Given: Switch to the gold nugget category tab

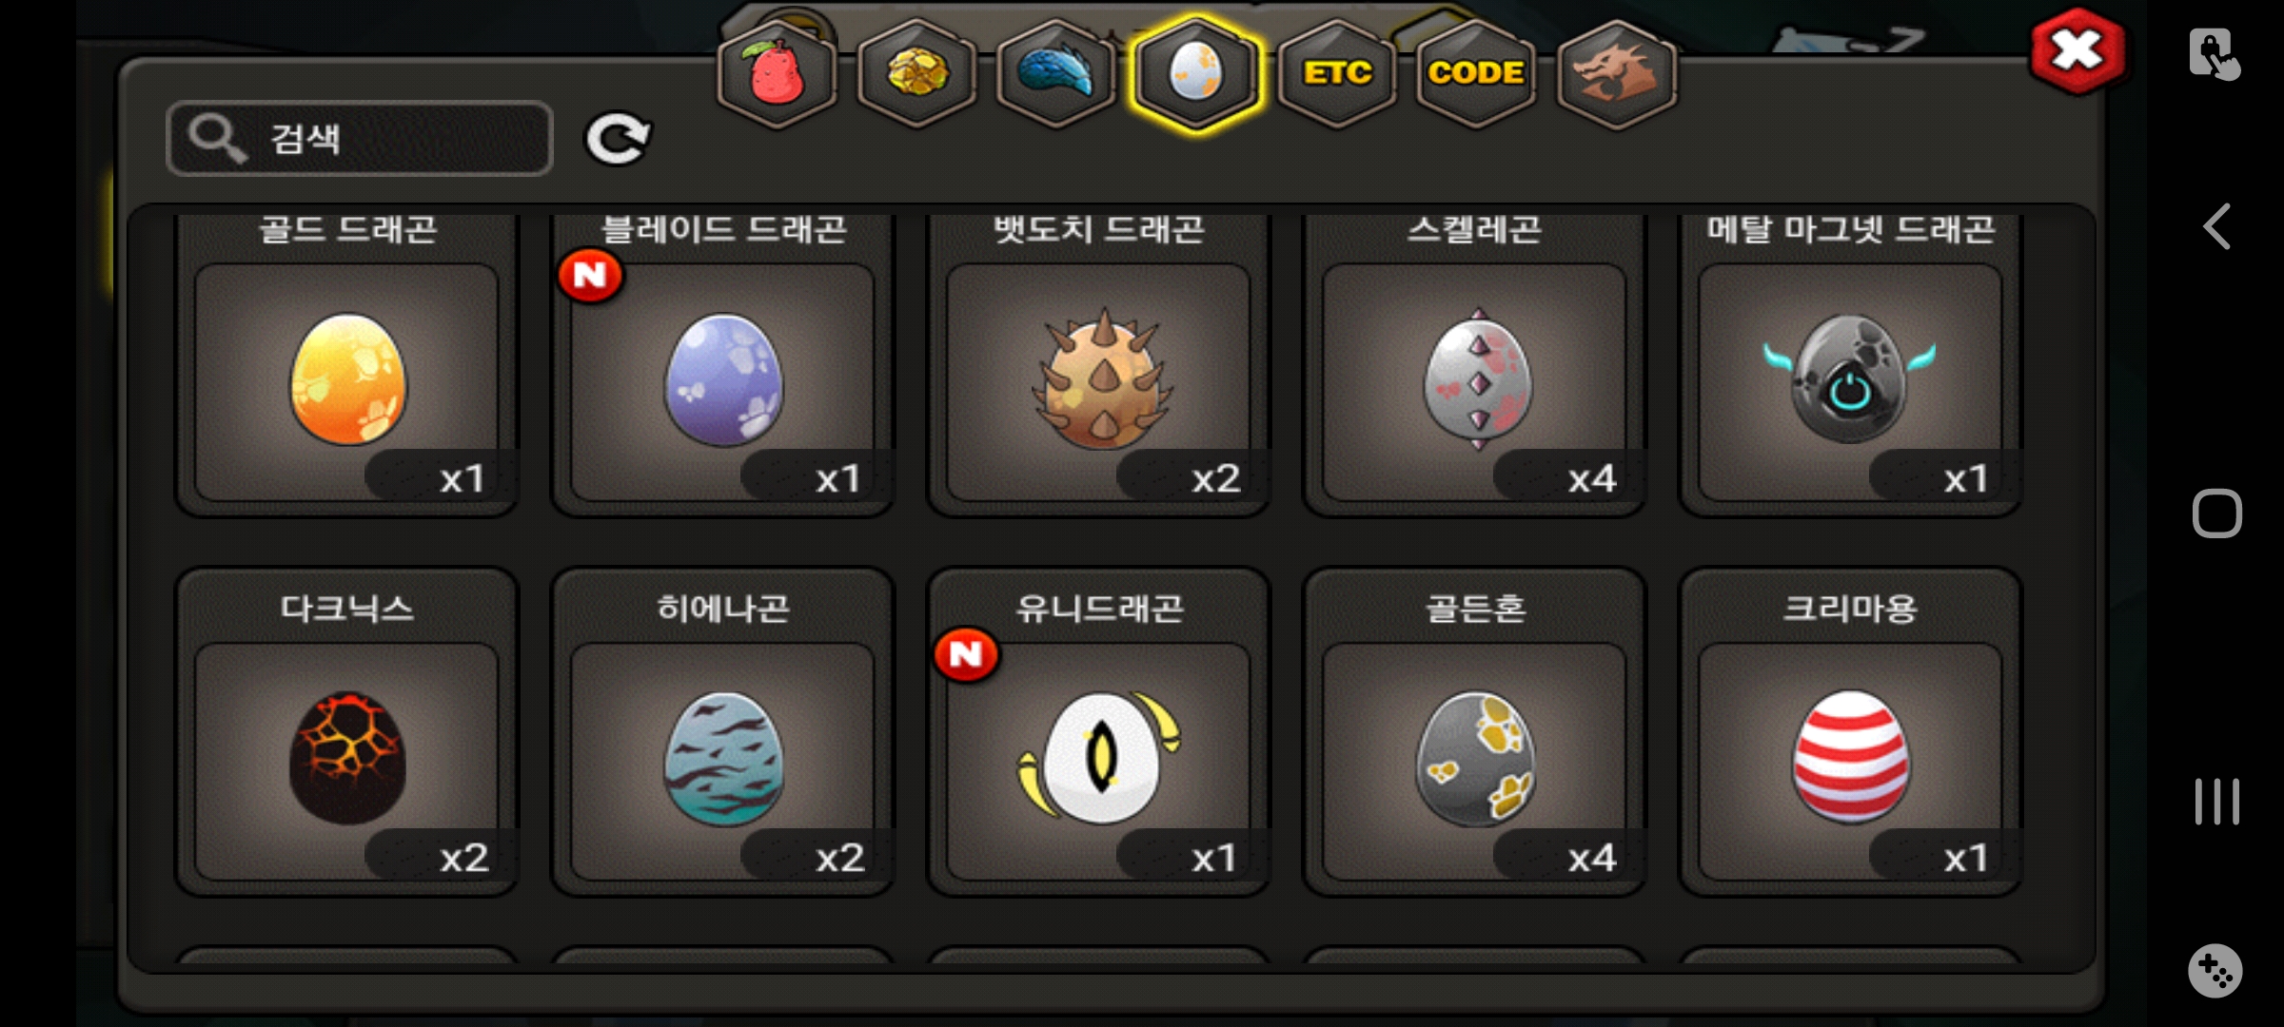Looking at the screenshot, I should pos(917,73).
